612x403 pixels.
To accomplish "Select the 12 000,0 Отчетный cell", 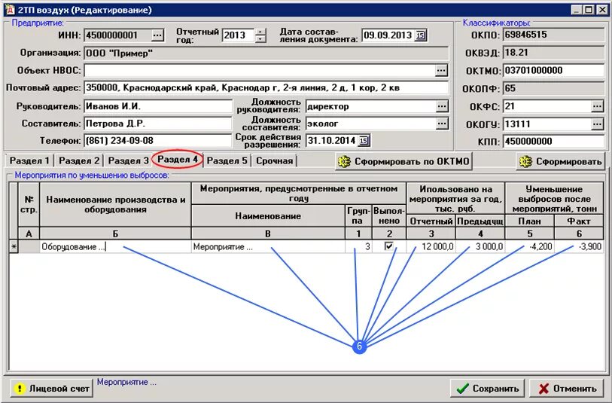I will (x=431, y=246).
